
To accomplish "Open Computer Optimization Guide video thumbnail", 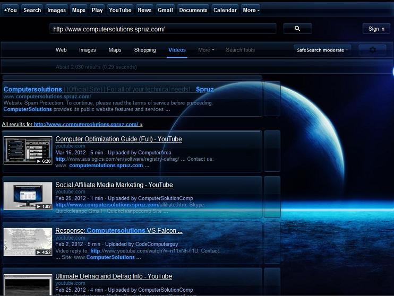I will coord(28,151).
